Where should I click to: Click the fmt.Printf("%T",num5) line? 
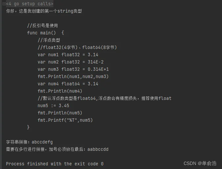65,120
